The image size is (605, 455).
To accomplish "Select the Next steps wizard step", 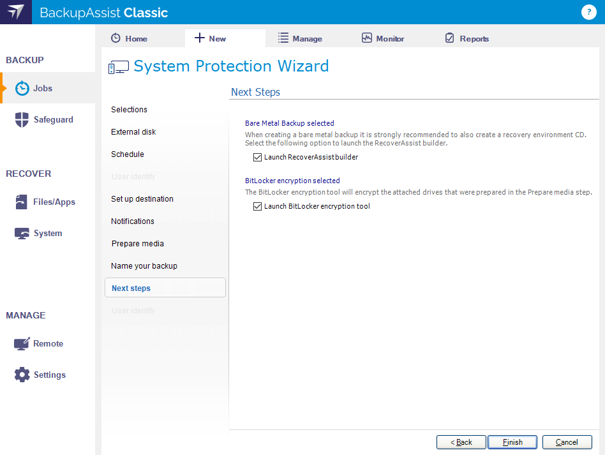I will coord(165,288).
